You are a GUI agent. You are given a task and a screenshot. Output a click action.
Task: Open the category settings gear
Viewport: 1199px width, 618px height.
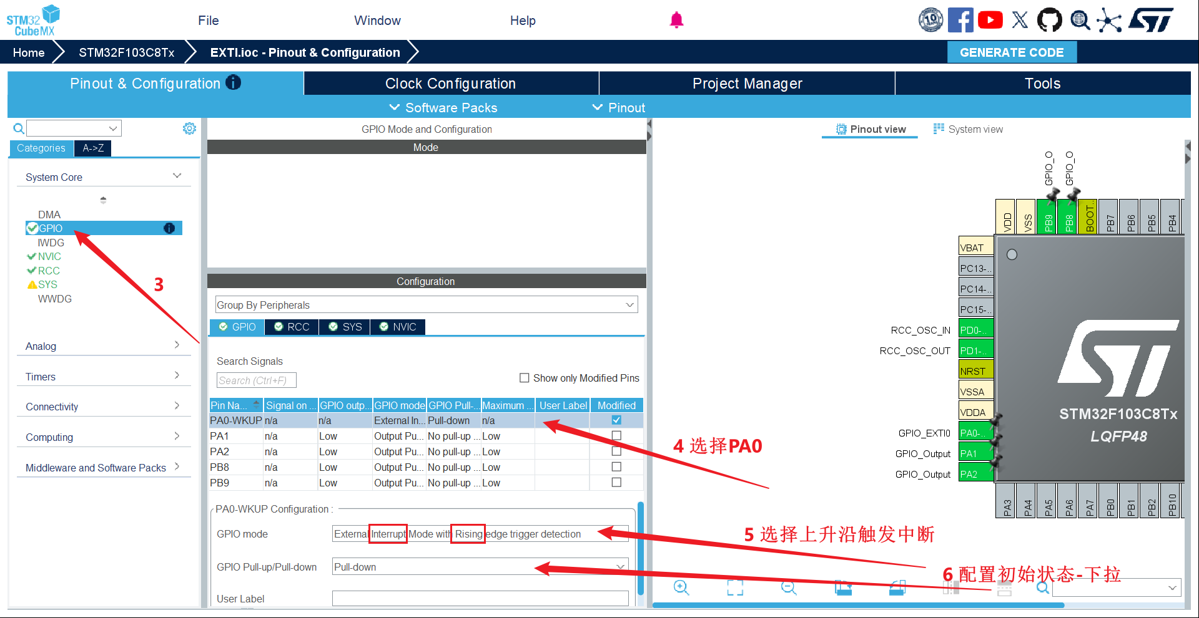point(189,128)
